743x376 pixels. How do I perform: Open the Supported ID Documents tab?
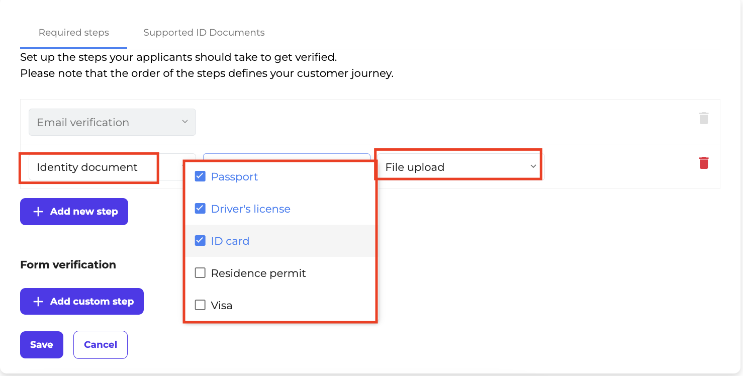[x=204, y=33]
